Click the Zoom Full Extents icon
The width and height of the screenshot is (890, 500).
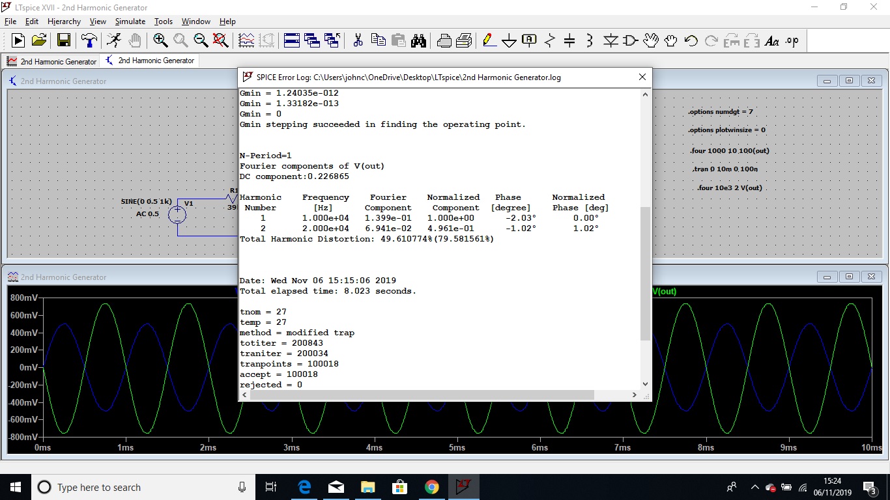click(x=221, y=40)
